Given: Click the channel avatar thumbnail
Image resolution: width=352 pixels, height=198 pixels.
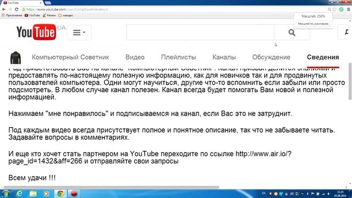Looking at the screenshot, I should click(16, 57).
